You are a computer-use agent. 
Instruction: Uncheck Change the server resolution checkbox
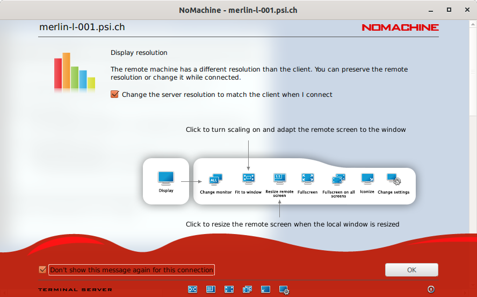click(114, 95)
